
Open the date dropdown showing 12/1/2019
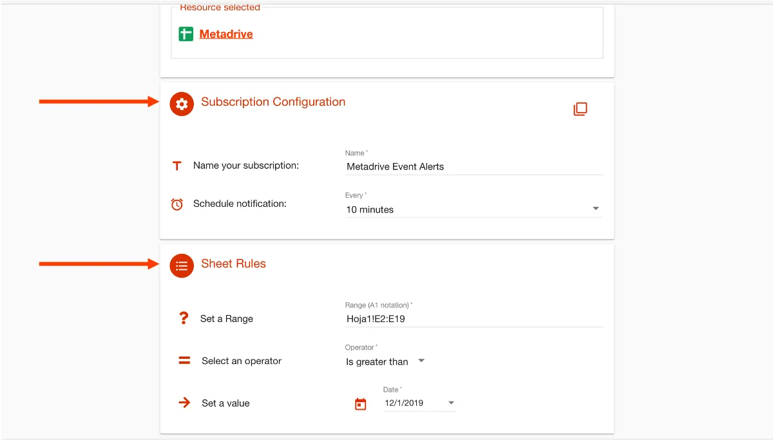click(420, 403)
